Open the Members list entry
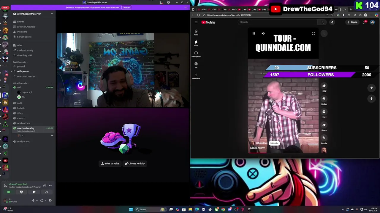The width and height of the screenshot is (380, 213). (33, 32)
